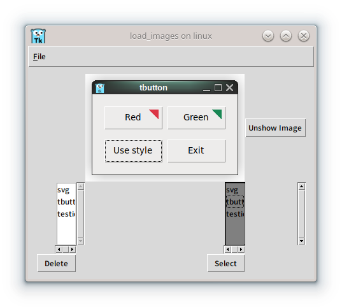Close the load_images window
The height and width of the screenshot is (307, 342).
304,36
